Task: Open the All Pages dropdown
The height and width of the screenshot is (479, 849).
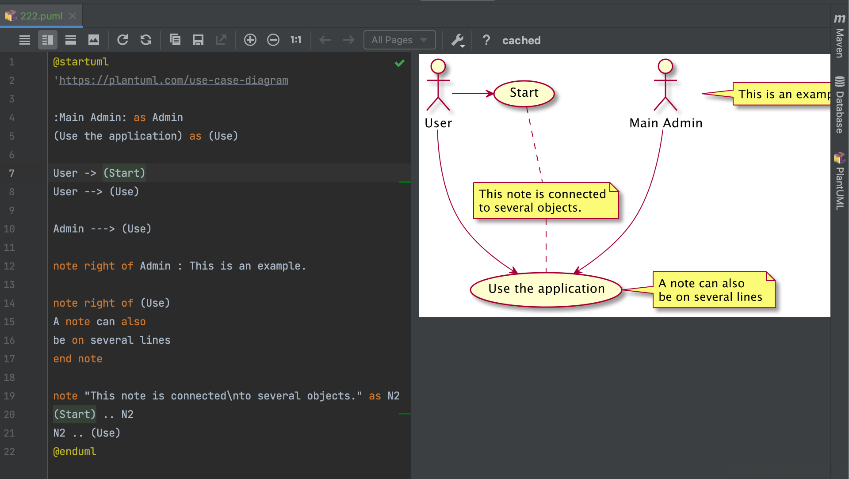Action: tap(399, 40)
